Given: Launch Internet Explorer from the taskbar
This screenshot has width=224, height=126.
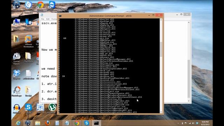Looking at the screenshot, I should [x=18, y=123].
